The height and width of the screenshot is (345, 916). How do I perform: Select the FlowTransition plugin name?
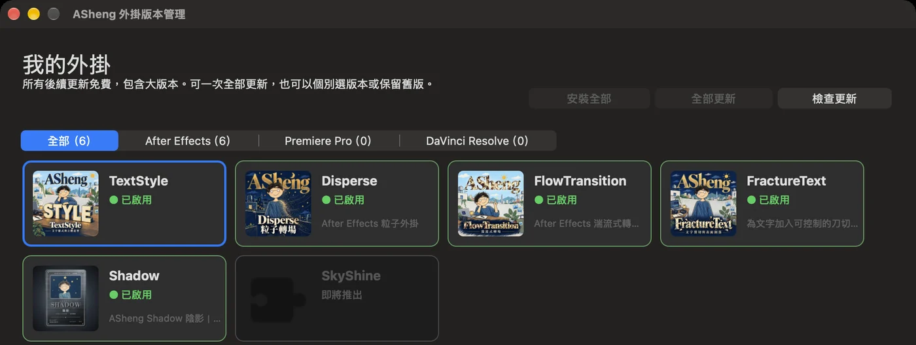click(x=580, y=181)
